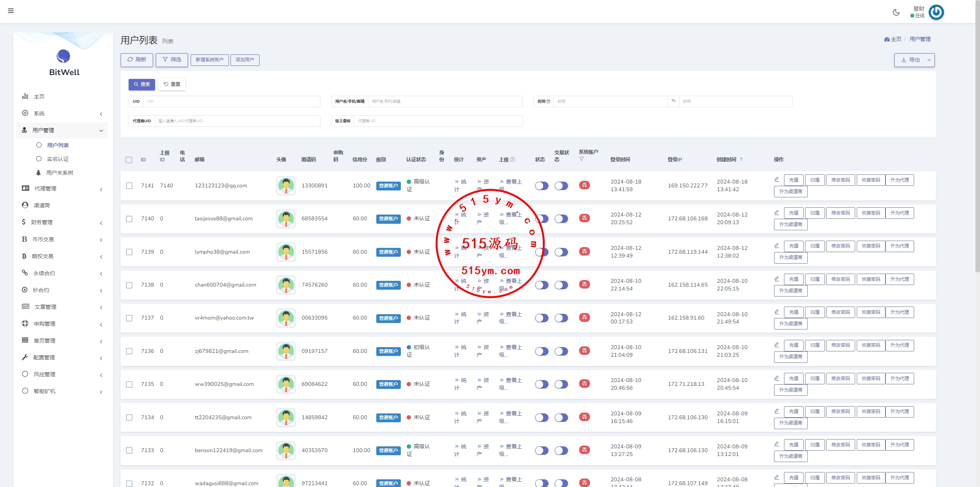This screenshot has height=487, width=980.
Task: Click the help icon beside 上级 header
Action: (513, 159)
